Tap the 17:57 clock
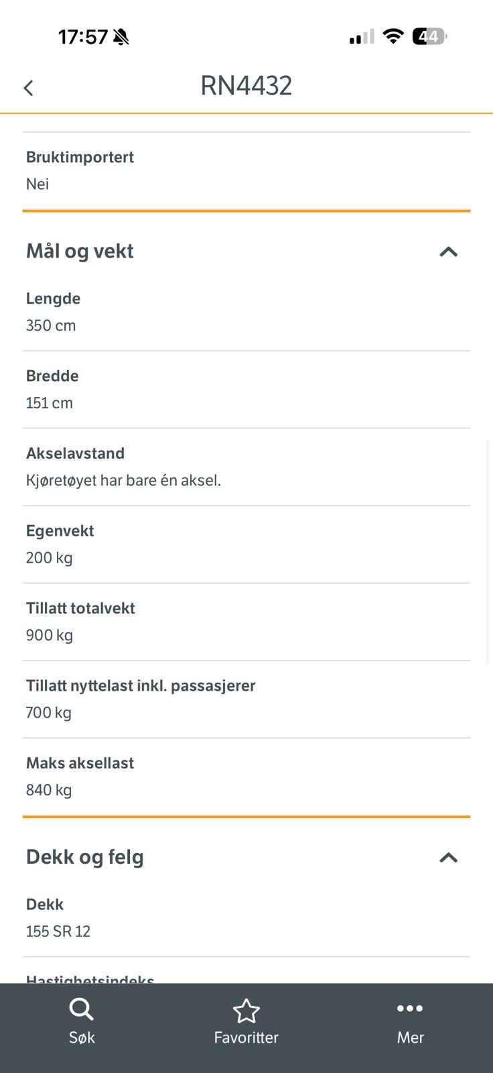The image size is (493, 1073). 82,37
